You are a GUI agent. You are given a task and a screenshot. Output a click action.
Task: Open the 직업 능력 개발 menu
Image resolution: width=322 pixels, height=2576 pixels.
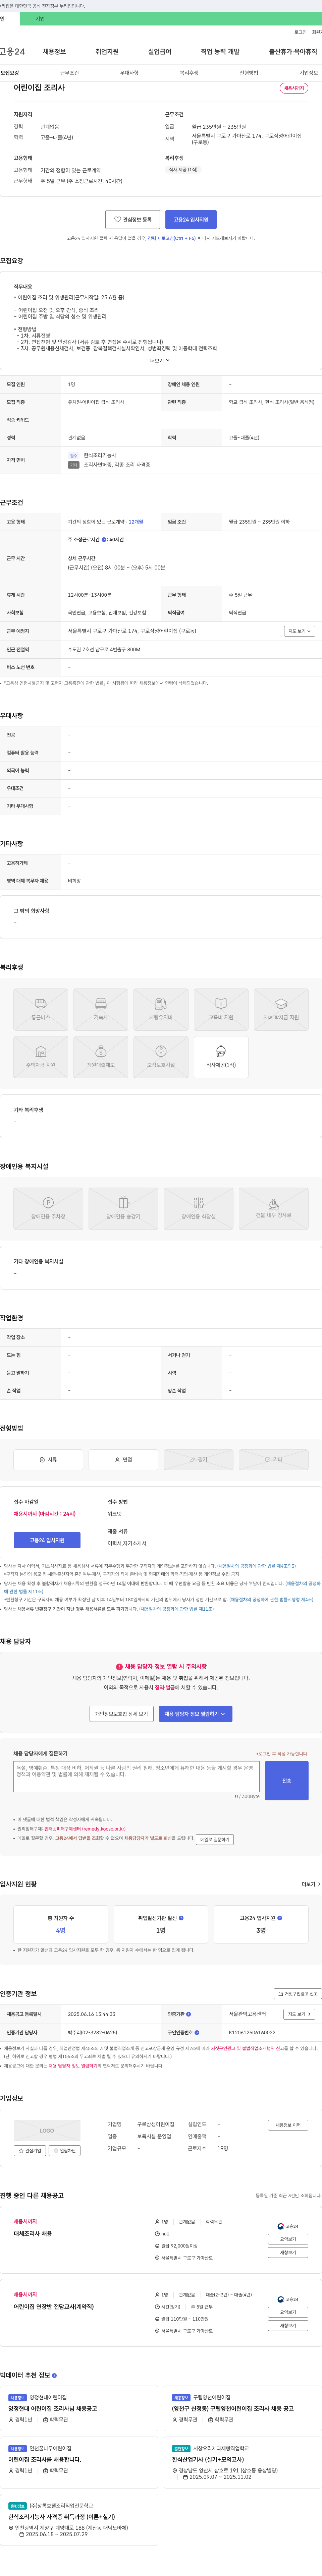coord(220,51)
